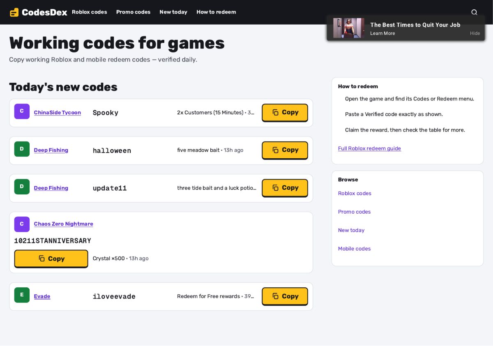Click the ad headline 'The Best Times to Quit Your Job'
Image resolution: width=493 pixels, height=346 pixels.
(x=415, y=25)
